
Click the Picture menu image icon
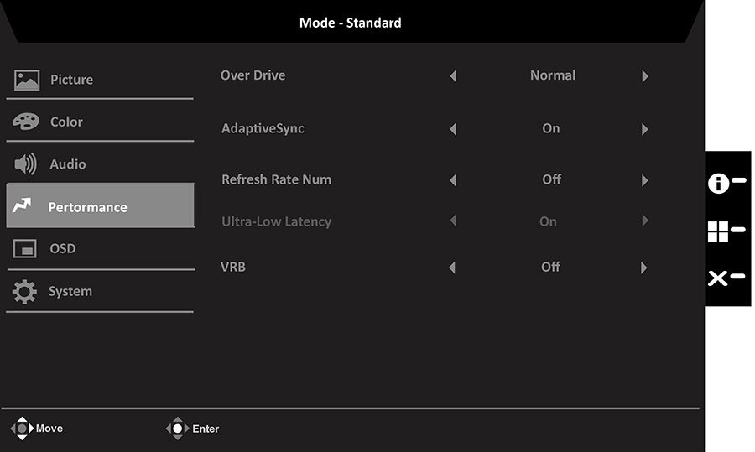coord(27,80)
